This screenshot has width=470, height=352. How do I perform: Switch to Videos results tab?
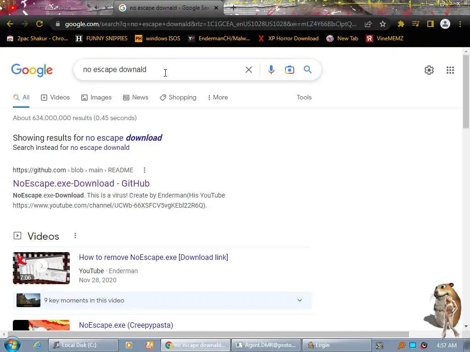click(x=56, y=98)
